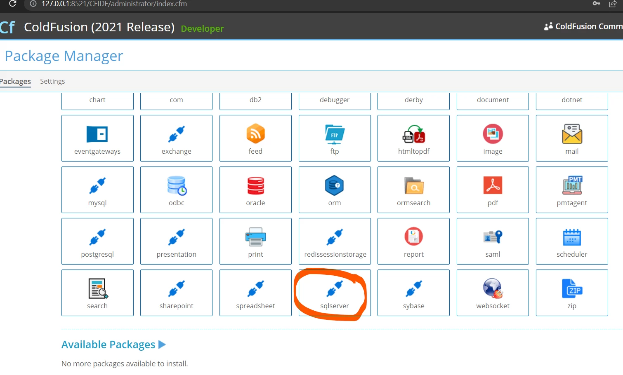Select the saml key icon

coord(493,237)
